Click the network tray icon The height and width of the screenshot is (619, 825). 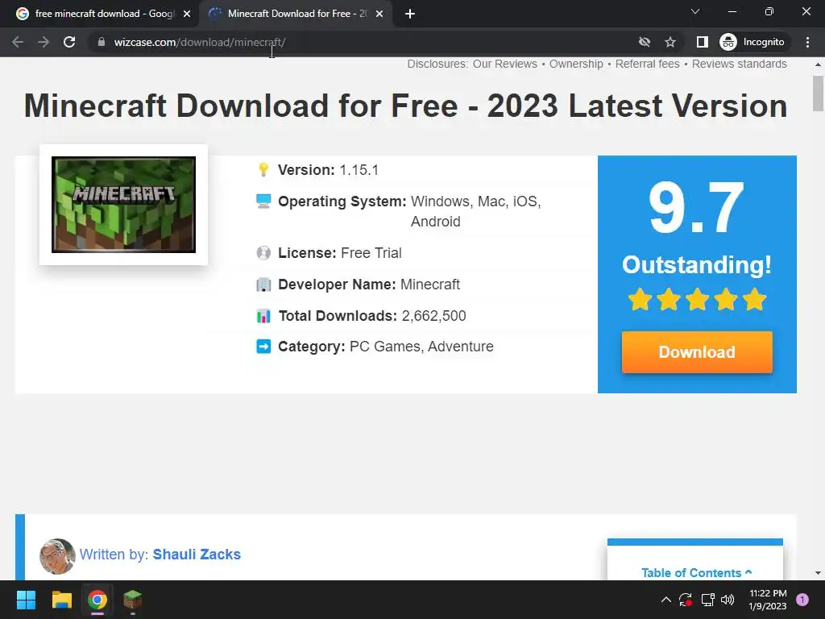pyautogui.click(x=707, y=600)
